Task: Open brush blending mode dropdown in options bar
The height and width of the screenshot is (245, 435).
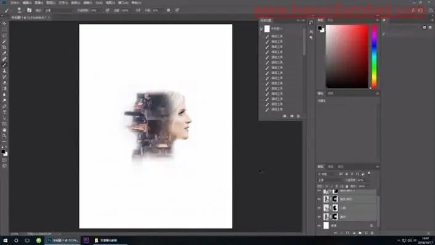Action: (x=60, y=10)
